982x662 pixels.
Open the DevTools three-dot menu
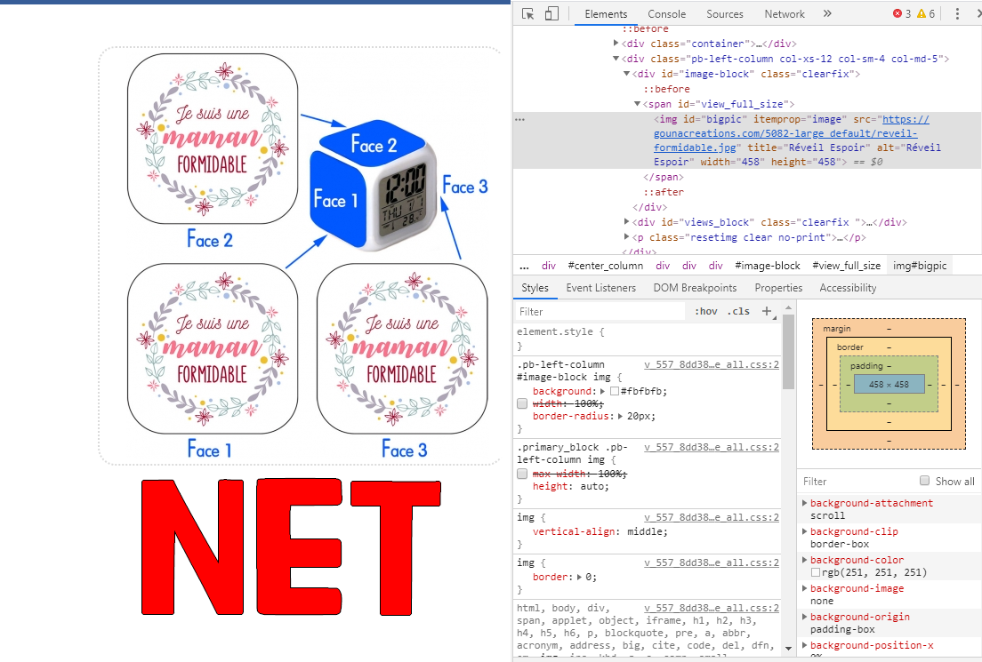coord(957,13)
